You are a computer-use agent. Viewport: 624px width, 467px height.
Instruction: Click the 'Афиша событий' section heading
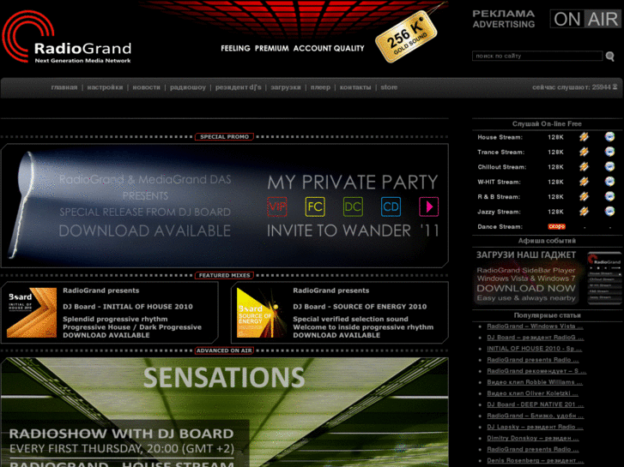547,241
